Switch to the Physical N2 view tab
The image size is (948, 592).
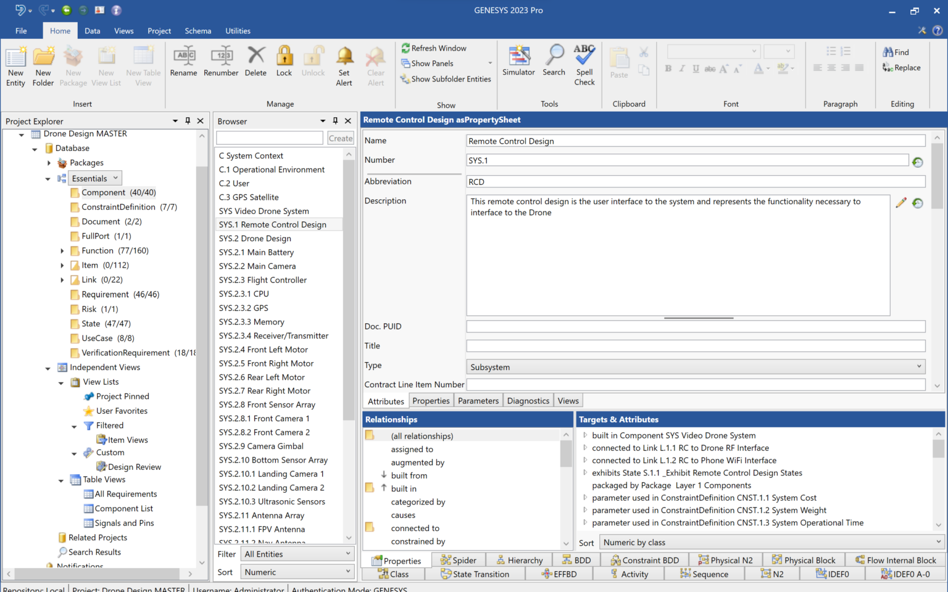pyautogui.click(x=726, y=559)
